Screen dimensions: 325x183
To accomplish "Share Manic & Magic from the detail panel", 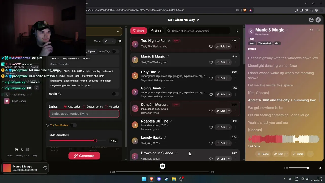I will coord(298,154).
